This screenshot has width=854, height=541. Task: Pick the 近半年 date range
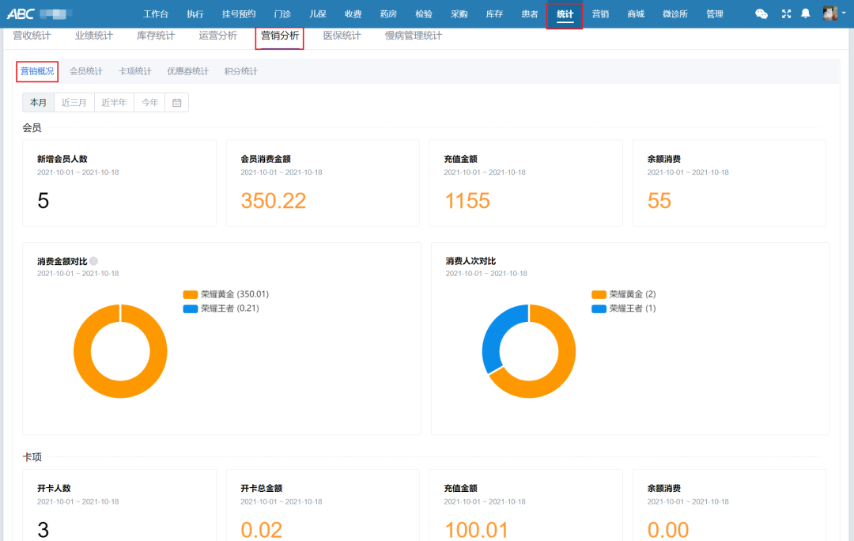click(114, 102)
